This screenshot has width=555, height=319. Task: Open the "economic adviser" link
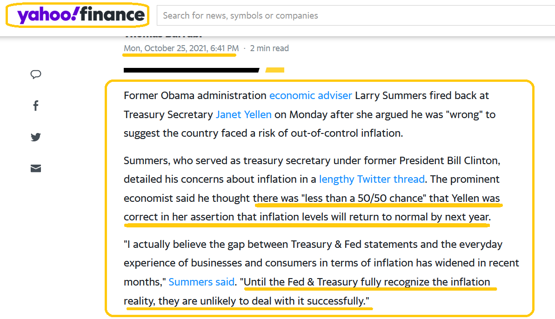[x=310, y=95]
